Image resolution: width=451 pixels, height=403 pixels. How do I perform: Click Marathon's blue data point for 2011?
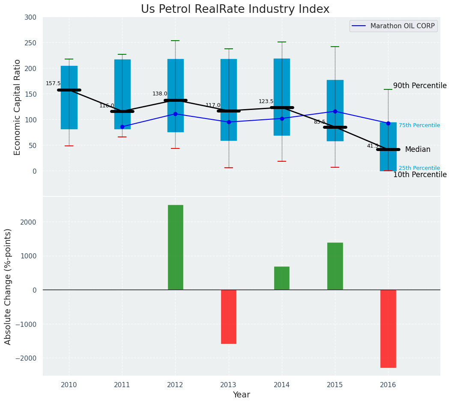click(122, 127)
